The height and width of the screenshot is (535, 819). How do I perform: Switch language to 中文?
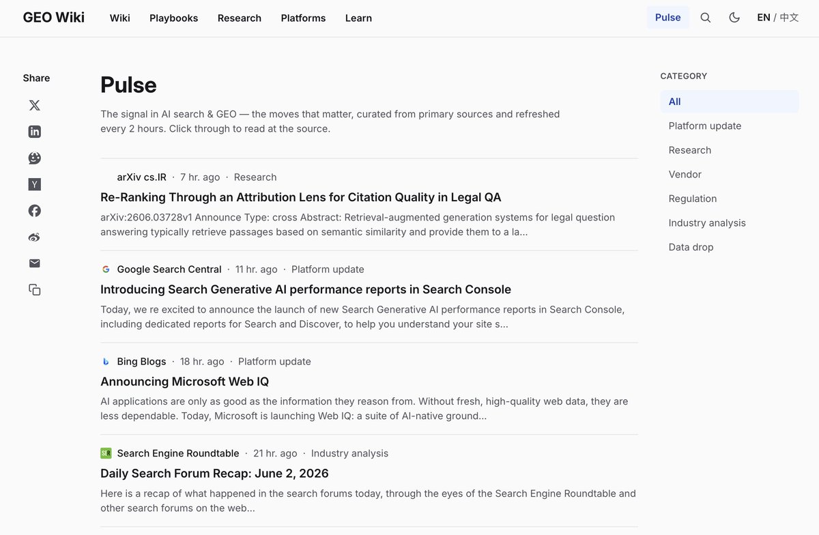[789, 18]
